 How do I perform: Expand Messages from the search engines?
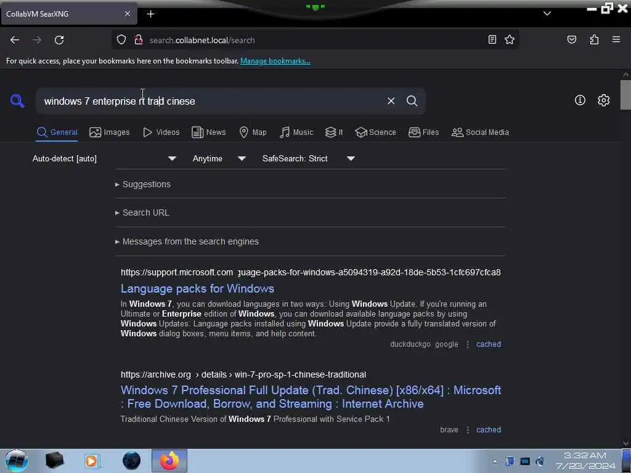(x=187, y=241)
